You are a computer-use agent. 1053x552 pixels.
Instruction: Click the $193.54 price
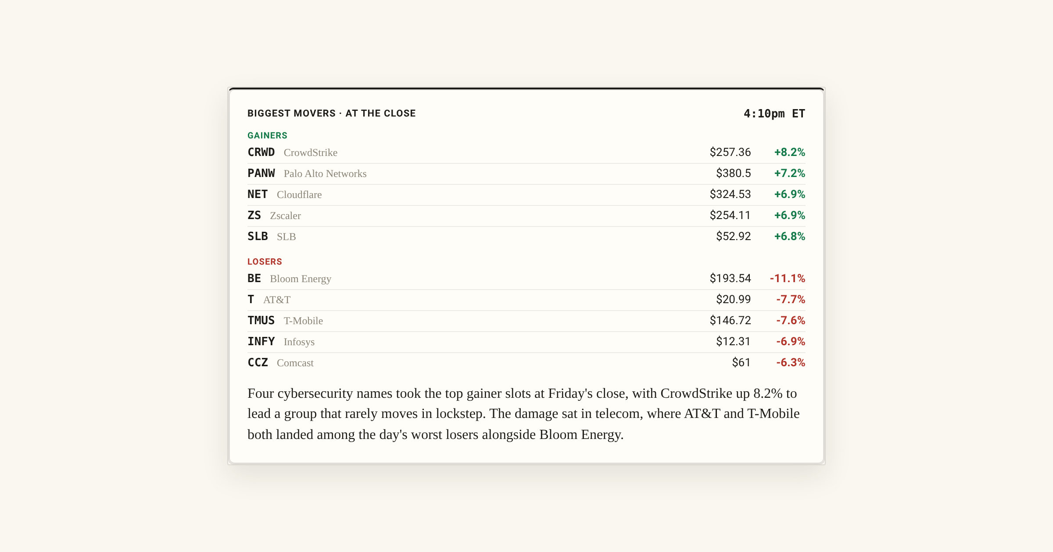(730, 278)
